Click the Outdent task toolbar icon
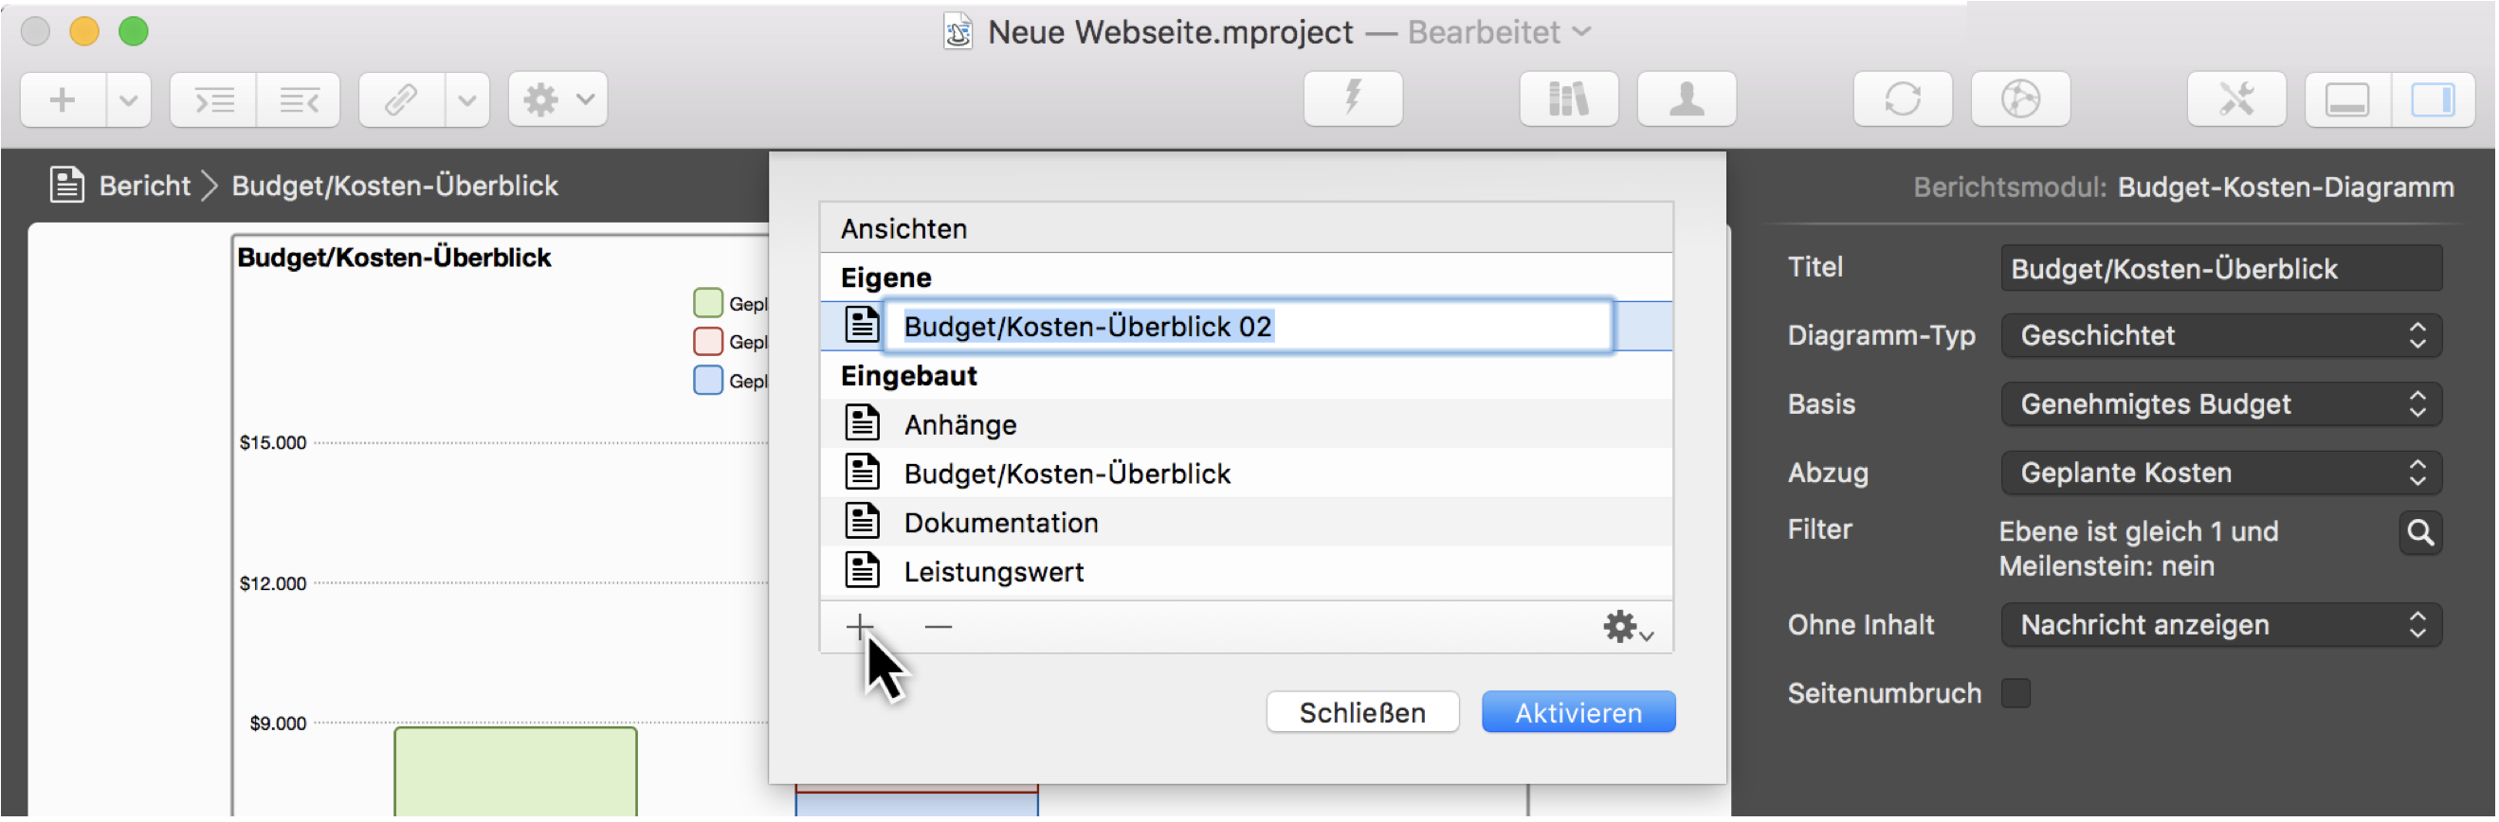 pyautogui.click(x=299, y=98)
